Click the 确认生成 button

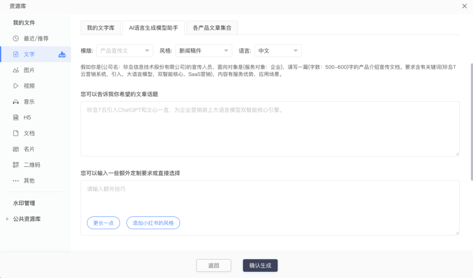pyautogui.click(x=260, y=265)
